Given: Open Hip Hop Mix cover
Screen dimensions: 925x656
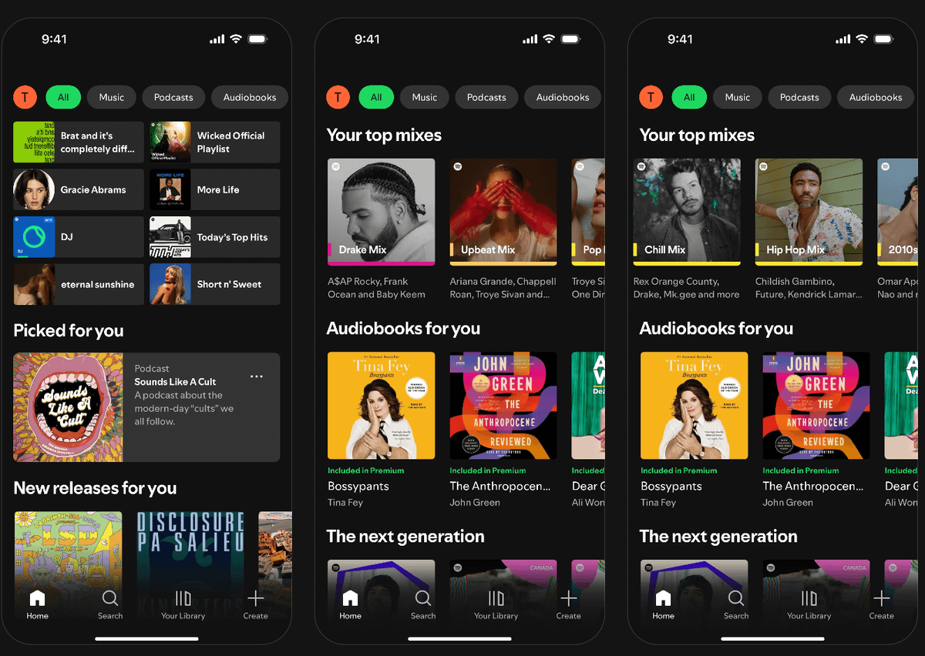Looking at the screenshot, I should [809, 212].
